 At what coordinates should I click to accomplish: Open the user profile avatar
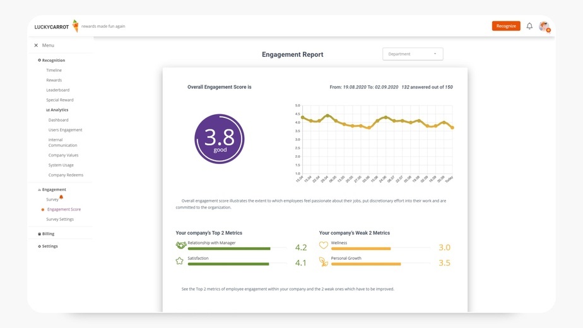click(545, 26)
